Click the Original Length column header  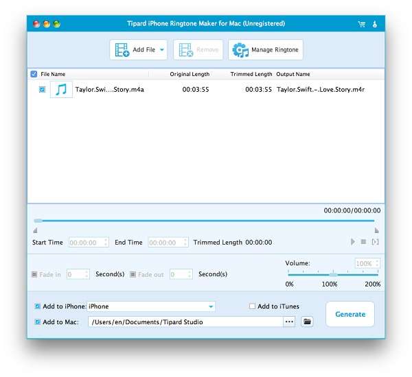click(190, 74)
